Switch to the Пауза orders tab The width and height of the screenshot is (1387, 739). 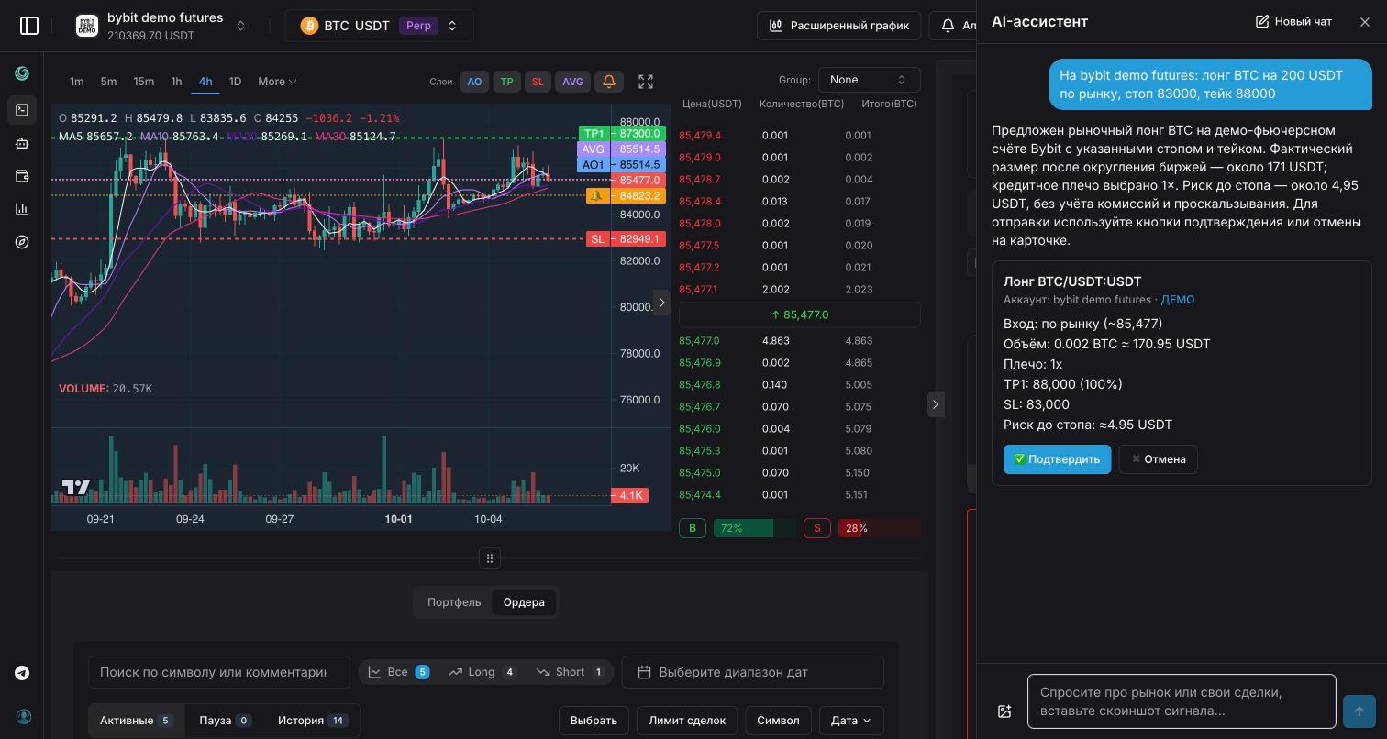(225, 721)
